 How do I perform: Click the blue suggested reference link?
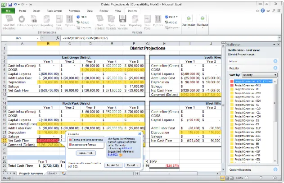coord(113,155)
